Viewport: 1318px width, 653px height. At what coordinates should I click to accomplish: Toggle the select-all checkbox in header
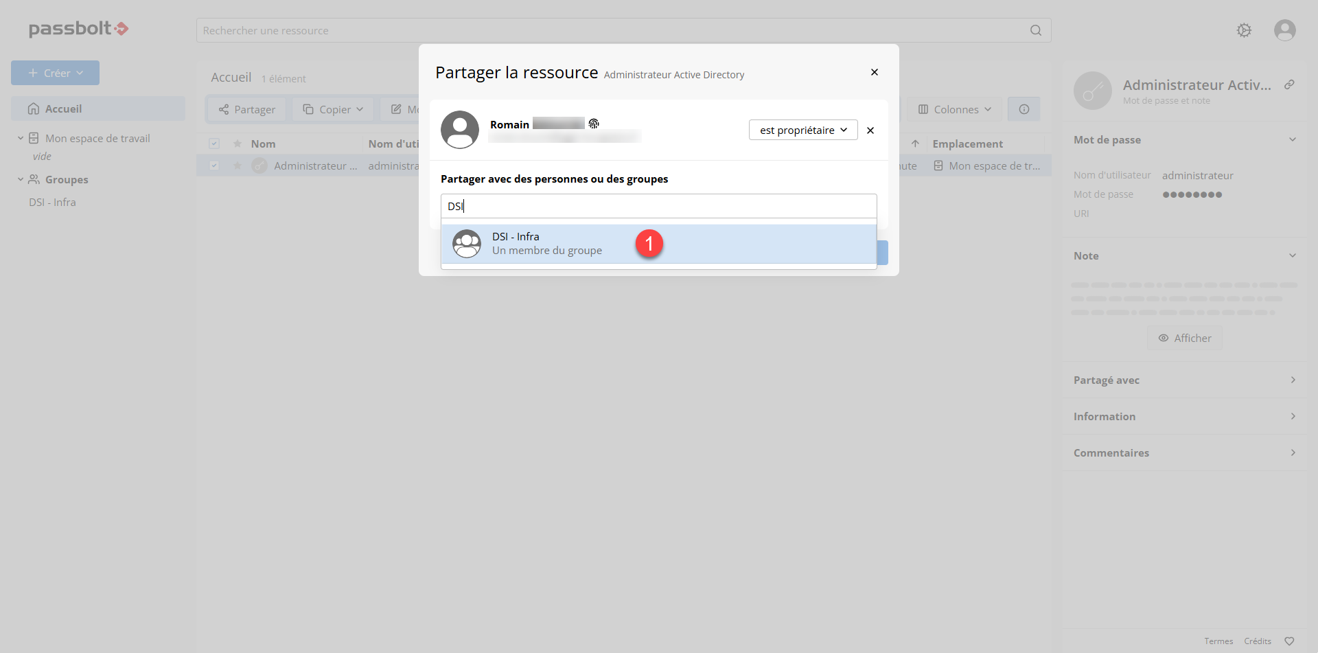[214, 144]
